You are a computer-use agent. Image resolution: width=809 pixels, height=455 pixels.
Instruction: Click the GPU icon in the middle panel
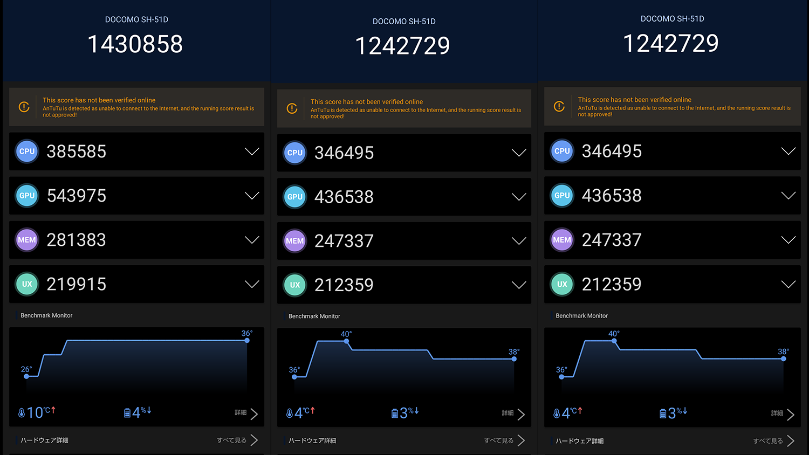pos(294,197)
